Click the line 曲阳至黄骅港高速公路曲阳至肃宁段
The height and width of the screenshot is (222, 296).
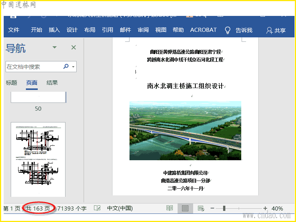pyautogui.click(x=185, y=52)
